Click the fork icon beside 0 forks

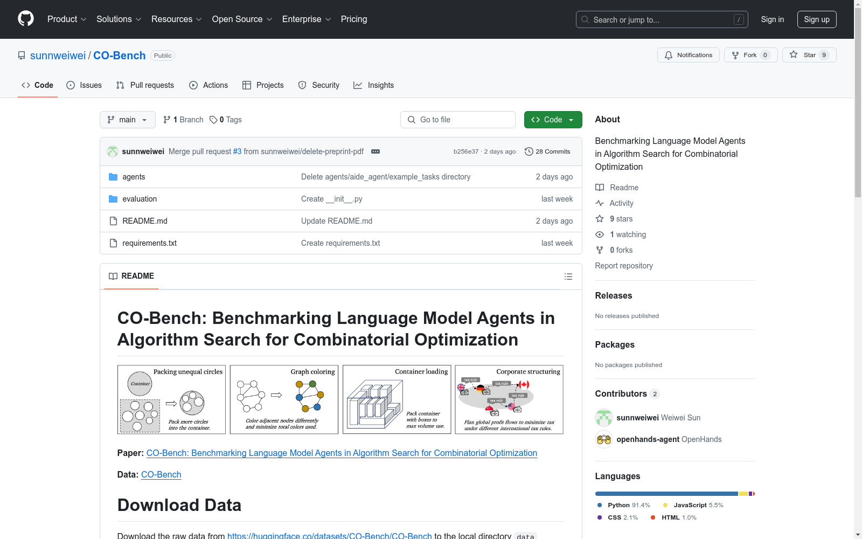(600, 250)
